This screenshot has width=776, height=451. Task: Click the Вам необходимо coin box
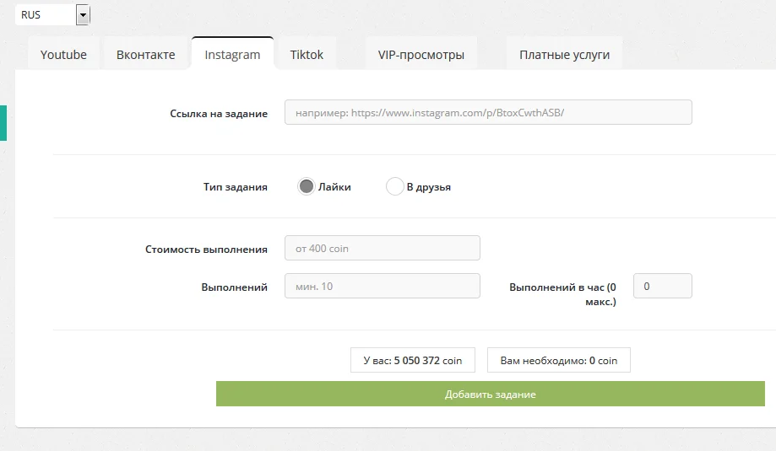(559, 360)
